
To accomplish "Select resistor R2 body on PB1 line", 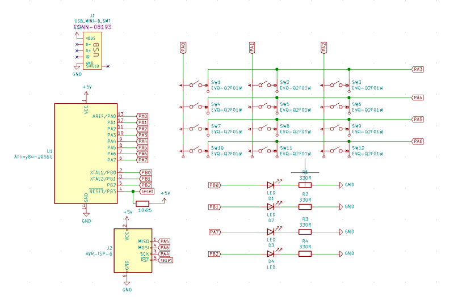I will coord(305,207).
